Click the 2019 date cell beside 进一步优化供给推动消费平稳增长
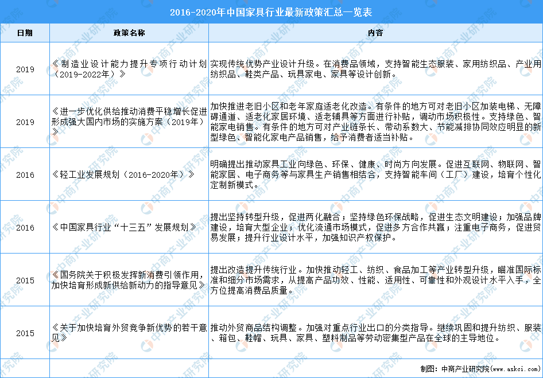543x378 pixels. (25, 122)
